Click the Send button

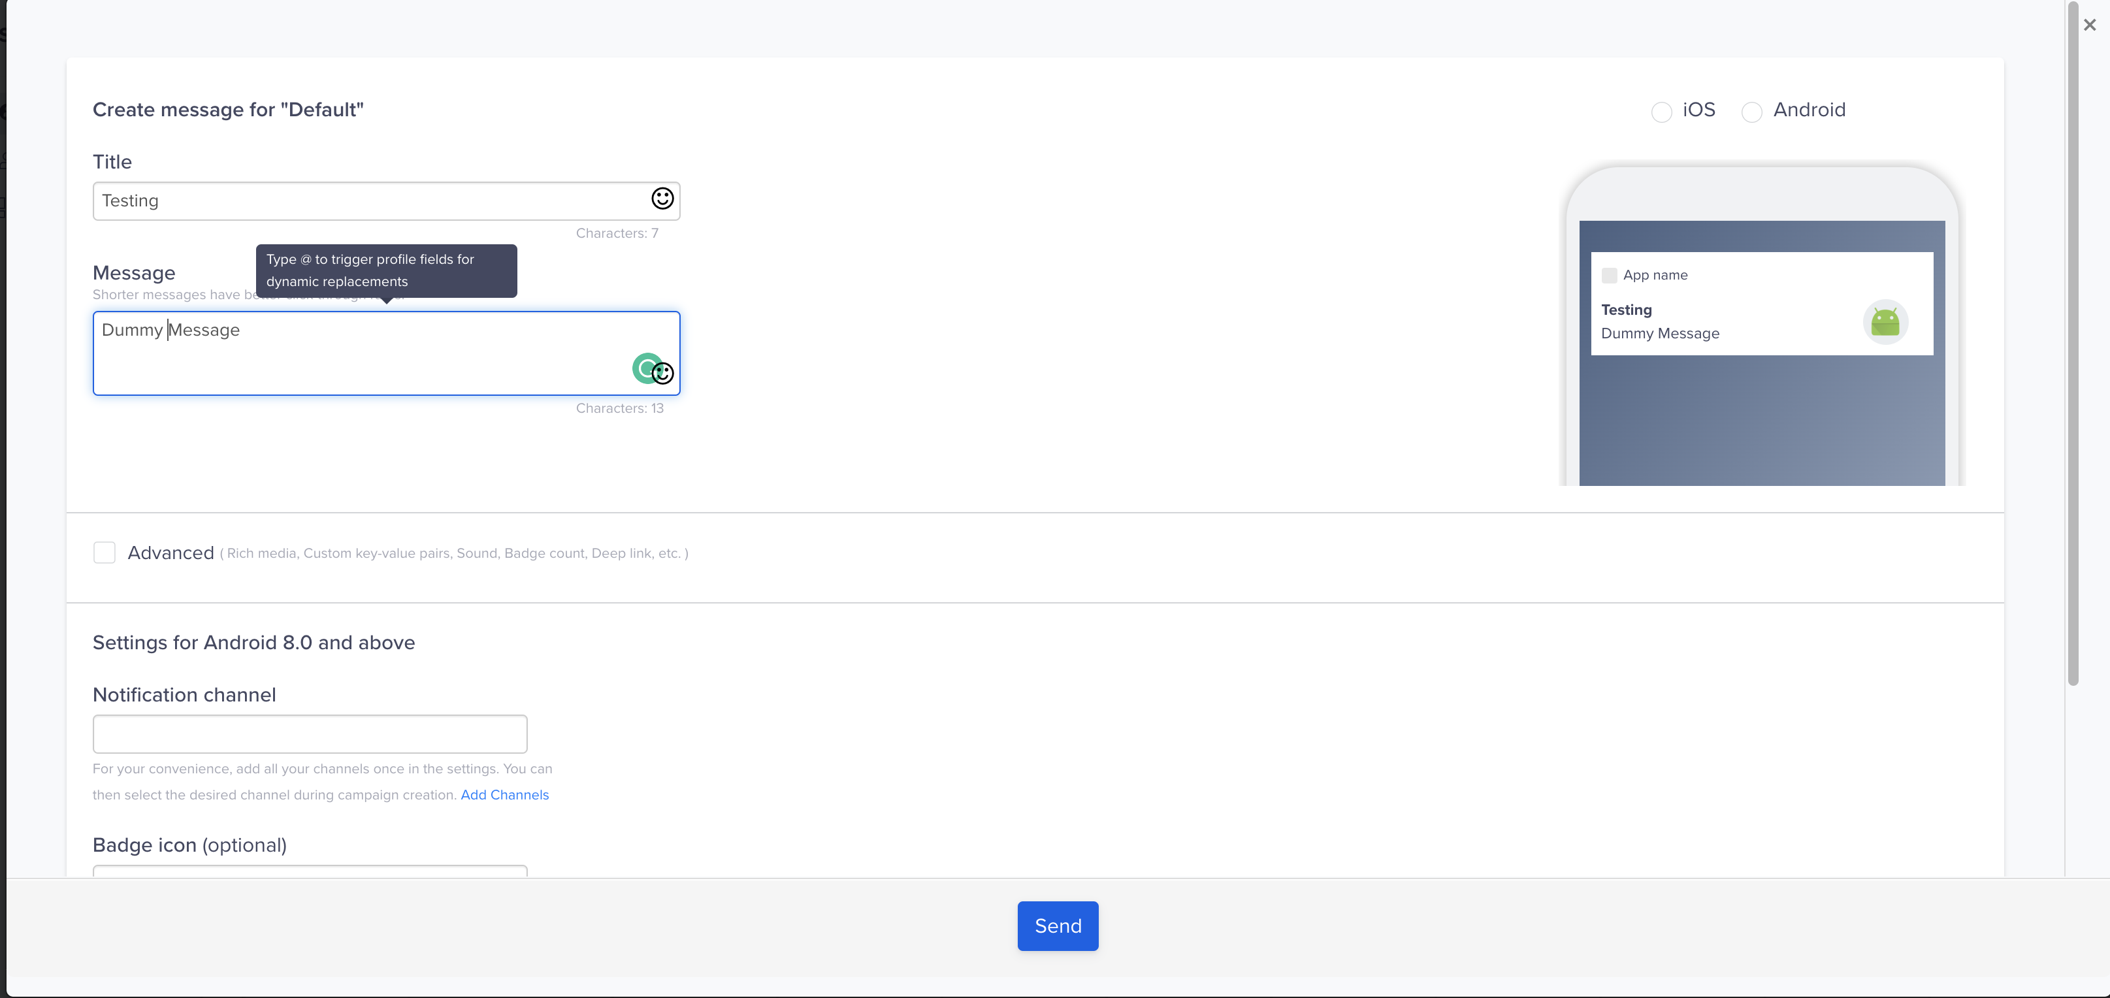tap(1058, 926)
